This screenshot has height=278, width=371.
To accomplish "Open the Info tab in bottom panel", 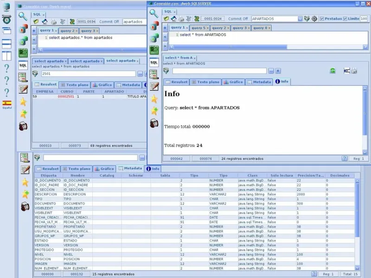I will click(x=153, y=169).
